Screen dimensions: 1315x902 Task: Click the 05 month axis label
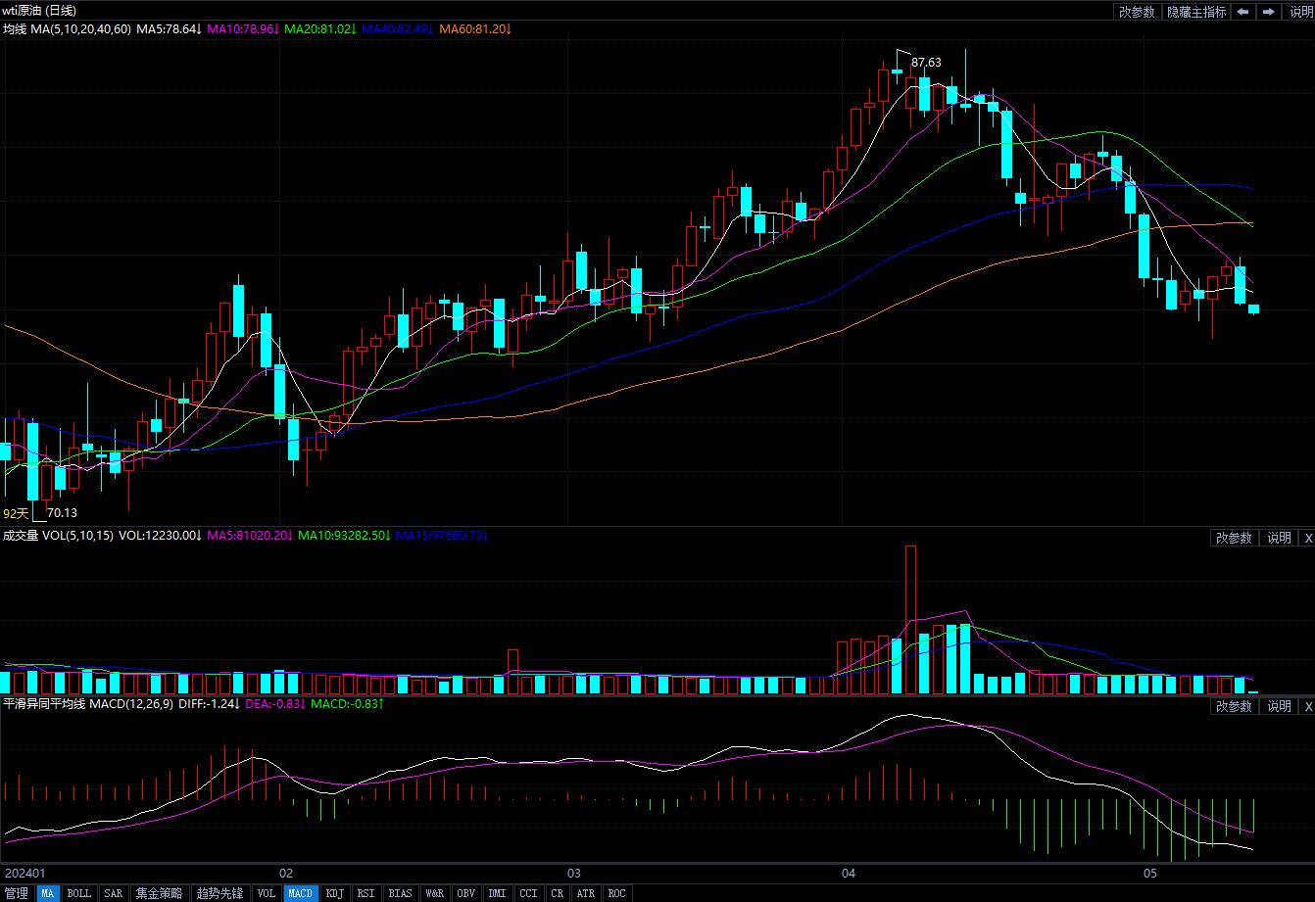pos(1150,872)
